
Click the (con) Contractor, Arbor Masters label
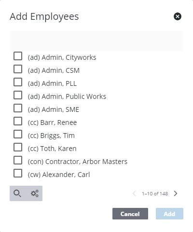coord(78,162)
